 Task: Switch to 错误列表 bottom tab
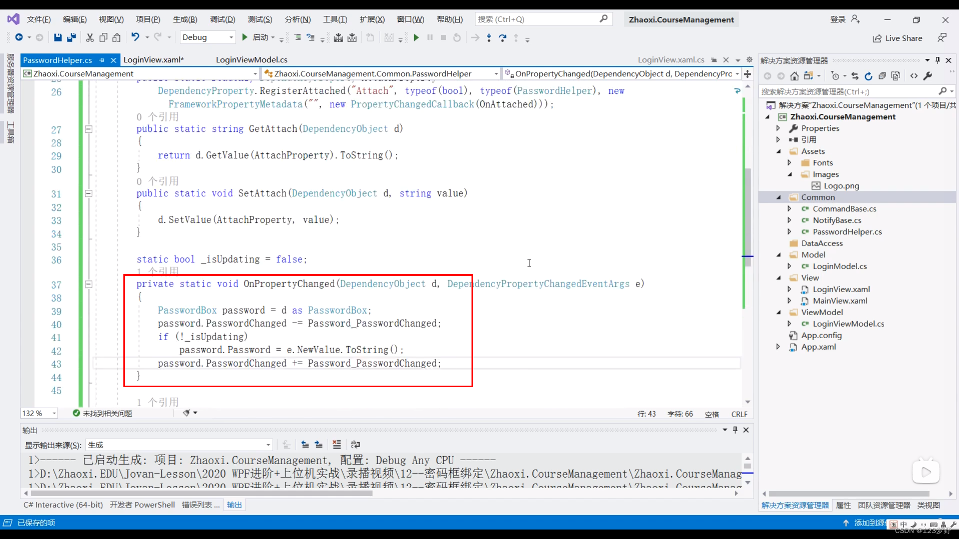coord(200,505)
